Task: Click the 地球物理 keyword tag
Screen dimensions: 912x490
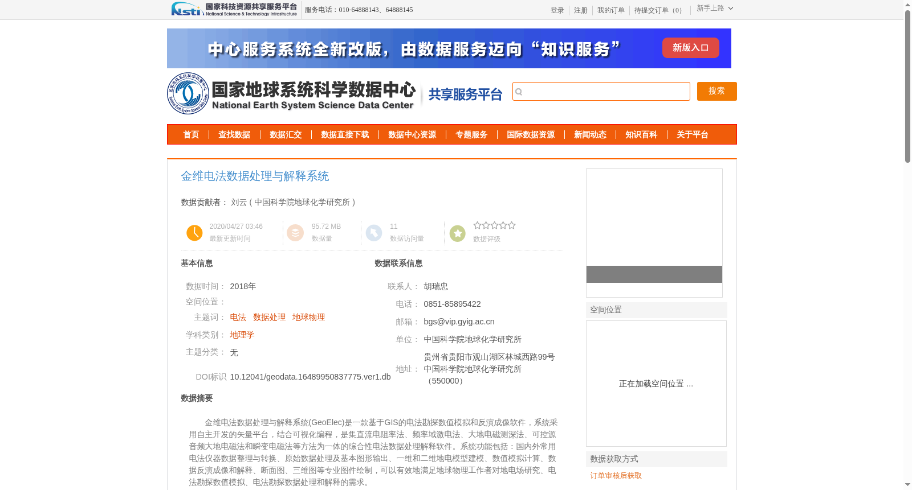Action: 308,318
